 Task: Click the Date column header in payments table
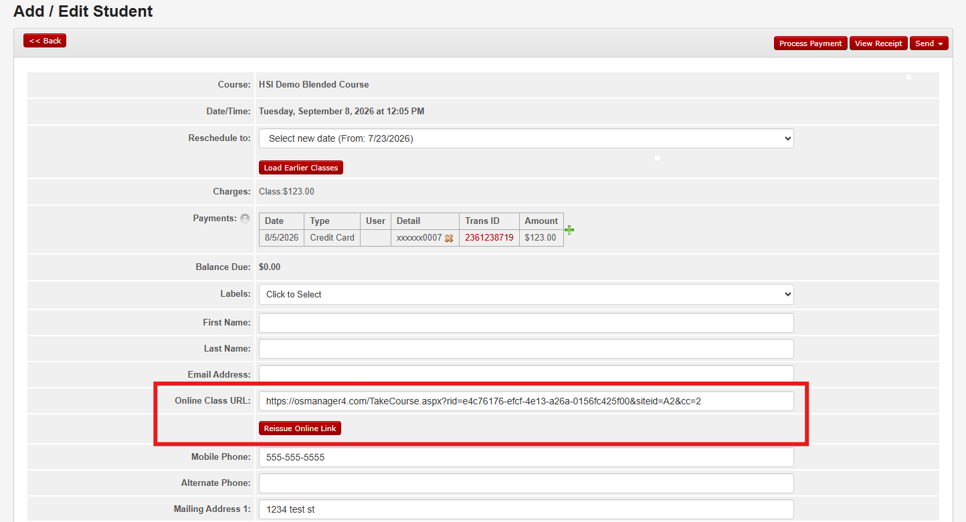(x=282, y=221)
